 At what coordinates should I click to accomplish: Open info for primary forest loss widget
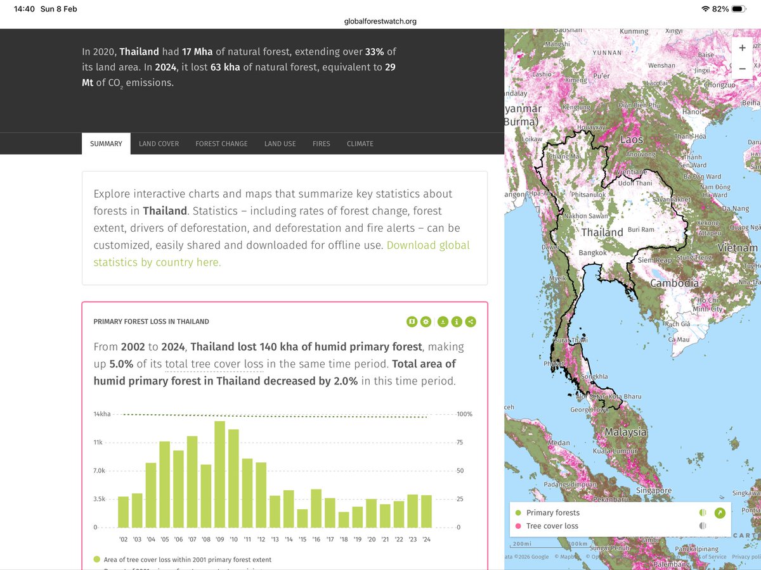[x=456, y=322]
